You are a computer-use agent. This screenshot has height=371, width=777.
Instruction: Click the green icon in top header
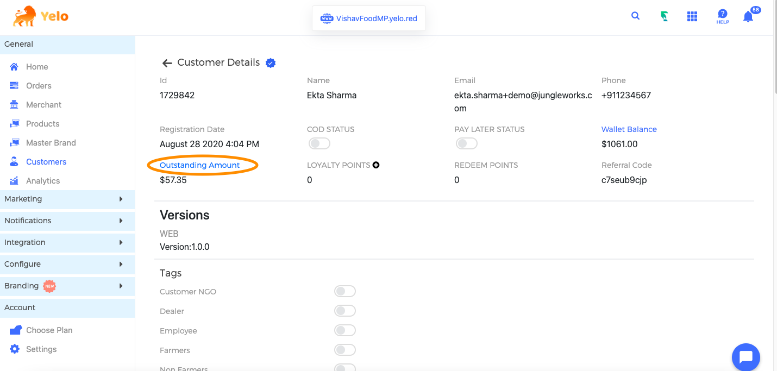click(664, 17)
